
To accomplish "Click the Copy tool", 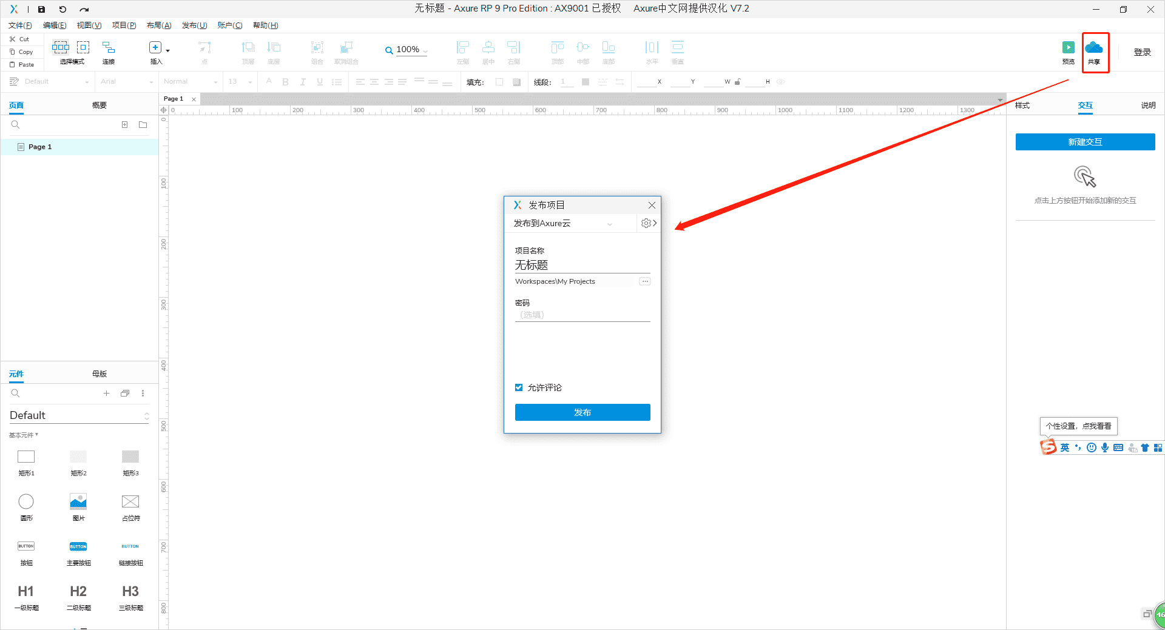I will tap(21, 52).
